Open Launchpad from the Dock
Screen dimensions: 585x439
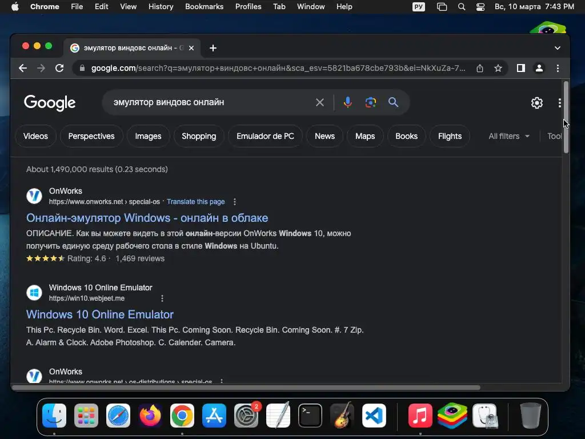(86, 416)
